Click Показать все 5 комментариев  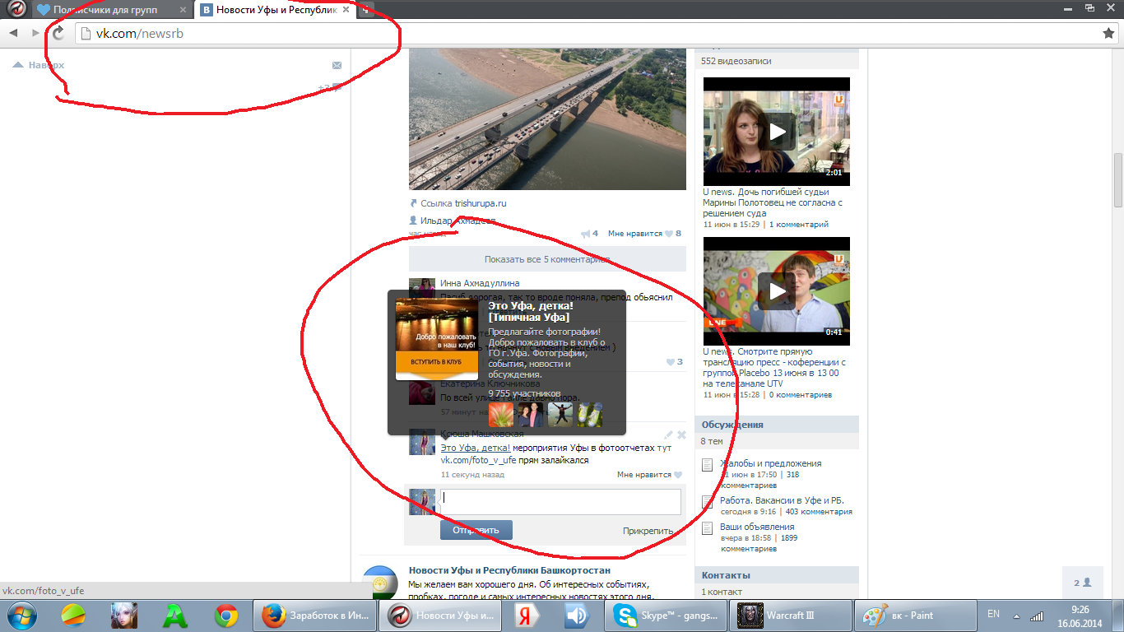coord(547,259)
